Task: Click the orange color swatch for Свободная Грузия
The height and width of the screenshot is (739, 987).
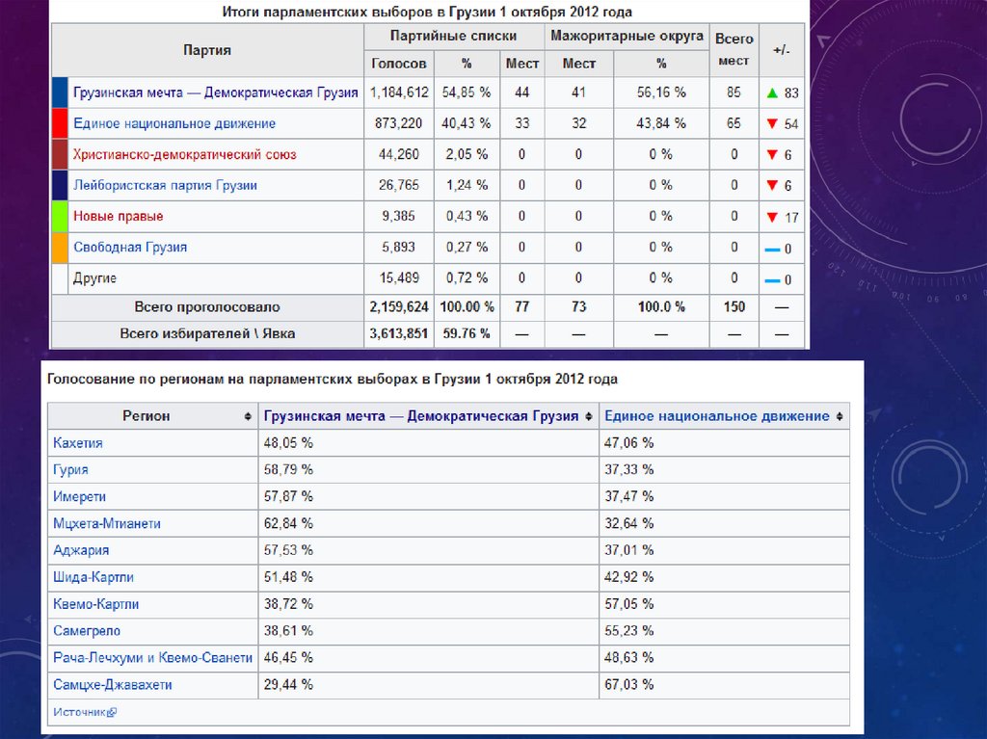Action: pos(60,248)
